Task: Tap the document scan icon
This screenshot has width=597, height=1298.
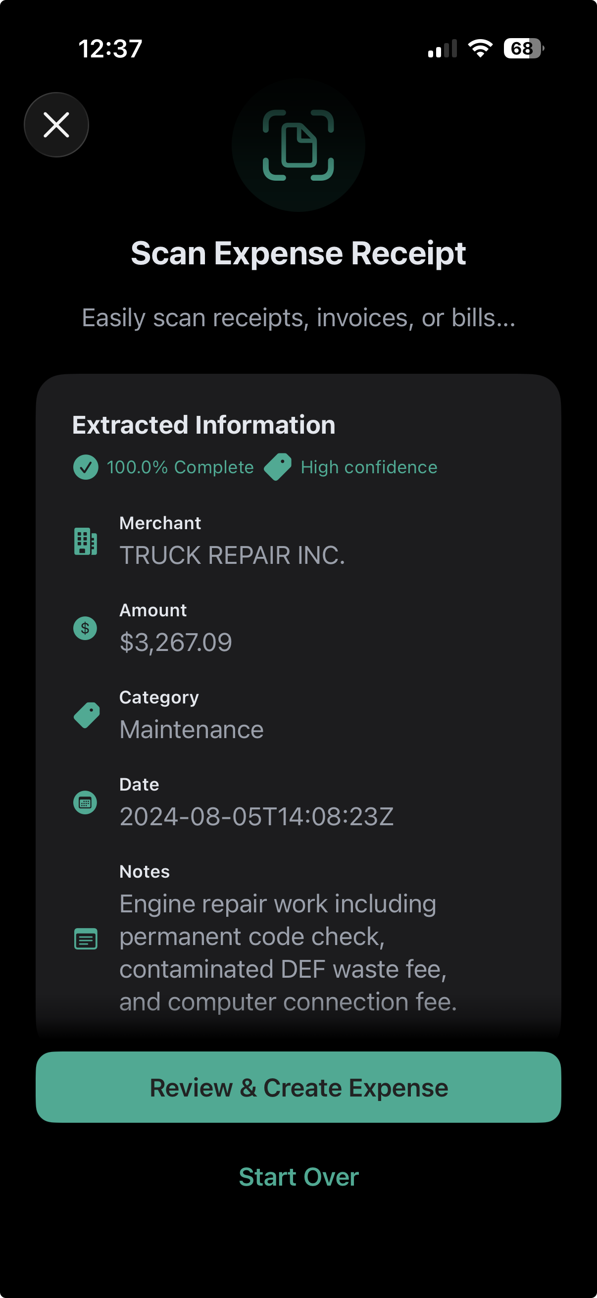Action: (298, 145)
